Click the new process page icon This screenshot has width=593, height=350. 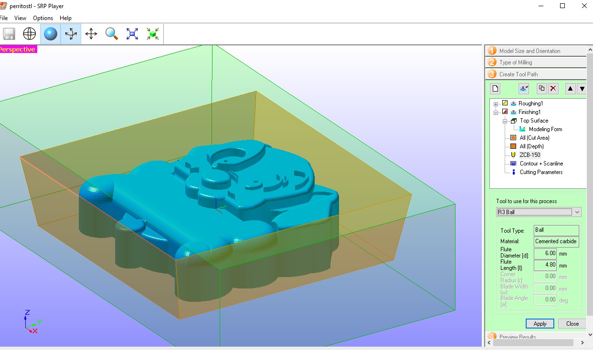[496, 88]
